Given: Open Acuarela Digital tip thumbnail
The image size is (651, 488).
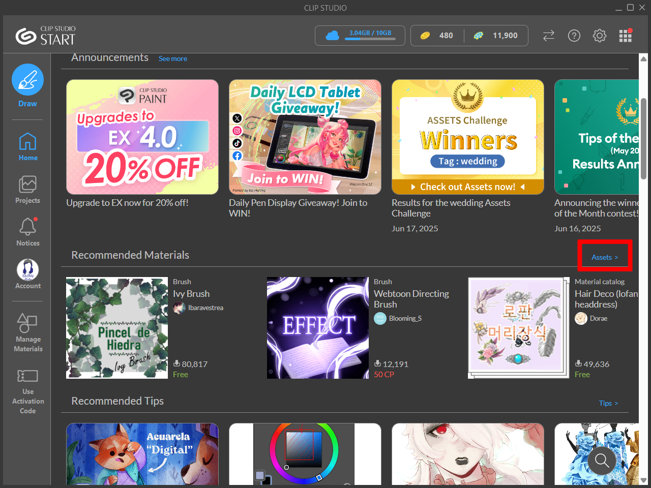Looking at the screenshot, I should (142, 454).
